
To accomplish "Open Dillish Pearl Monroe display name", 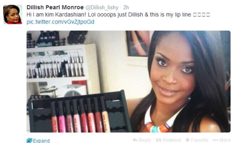I will pyautogui.click(x=55, y=7).
